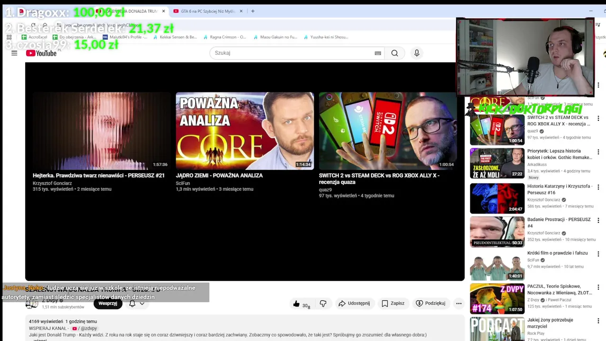The width and height of the screenshot is (606, 341).
Task: Open the AccroExcel bookmark
Action: [34, 37]
